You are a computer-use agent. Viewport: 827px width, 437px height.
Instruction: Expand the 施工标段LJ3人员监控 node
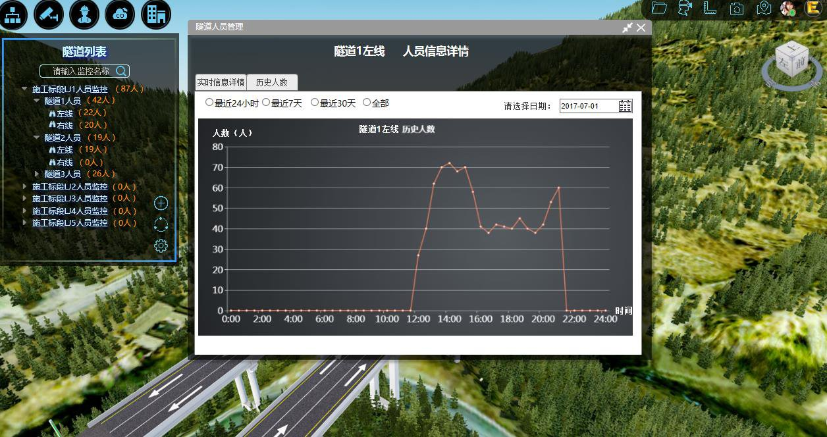pyautogui.click(x=24, y=198)
